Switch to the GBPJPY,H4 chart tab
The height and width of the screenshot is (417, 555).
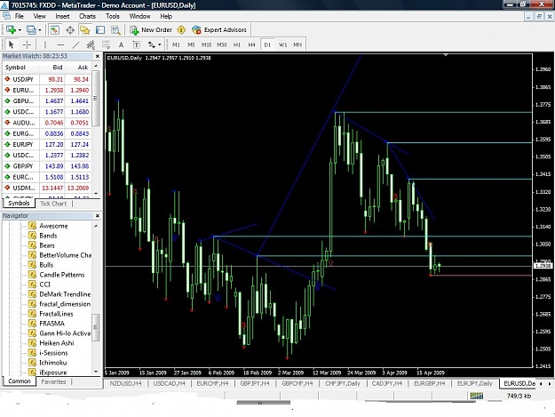[x=255, y=383]
